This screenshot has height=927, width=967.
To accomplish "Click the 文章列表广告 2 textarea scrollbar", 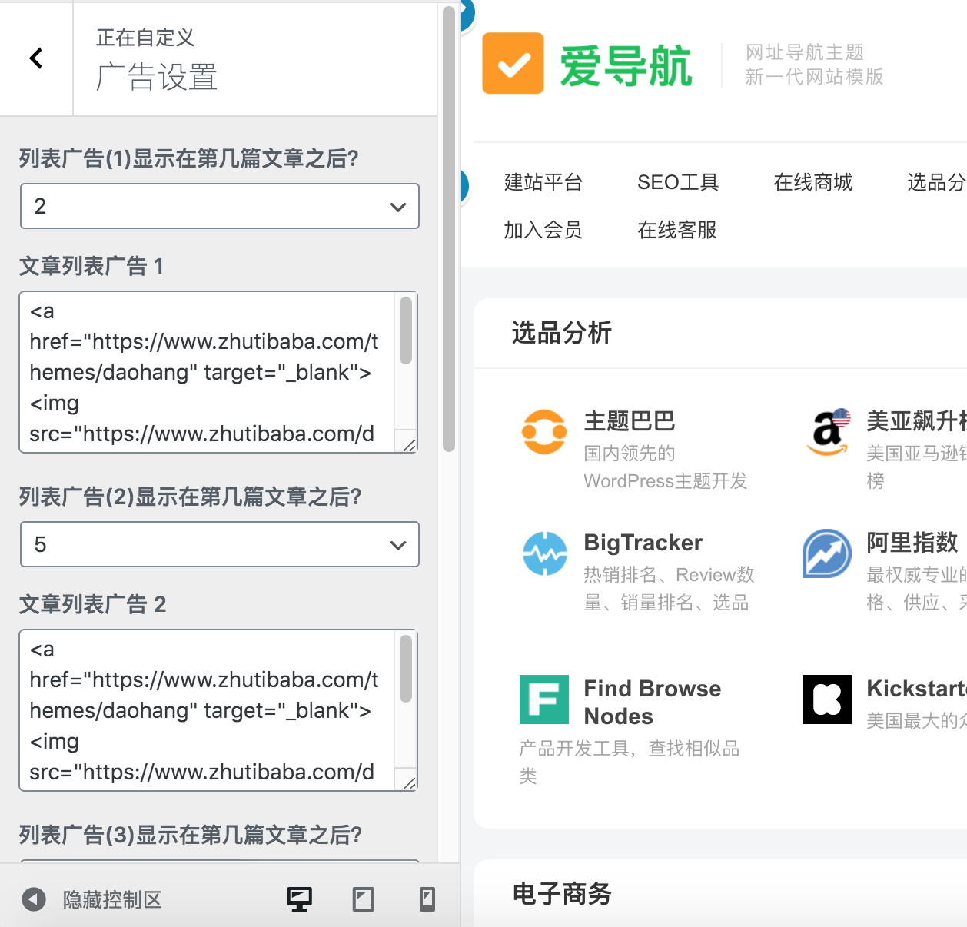I will [406, 669].
